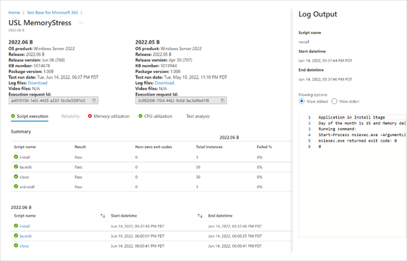The height and width of the screenshot is (261, 407).
Task: Copy the 2022.06 B execution request Id
Action: coord(94,101)
